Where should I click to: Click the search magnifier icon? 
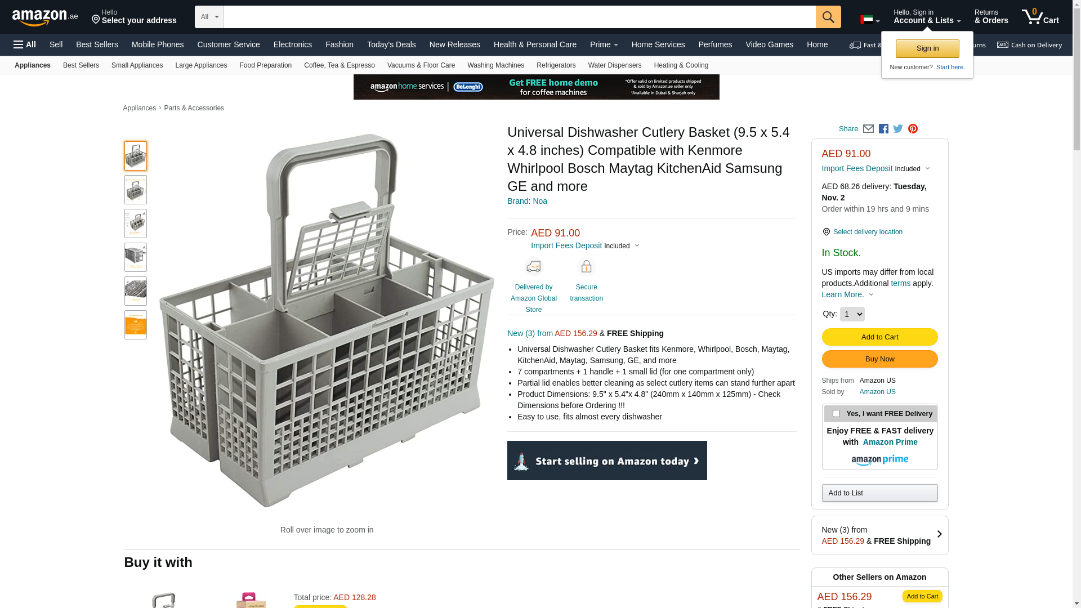[x=828, y=17]
